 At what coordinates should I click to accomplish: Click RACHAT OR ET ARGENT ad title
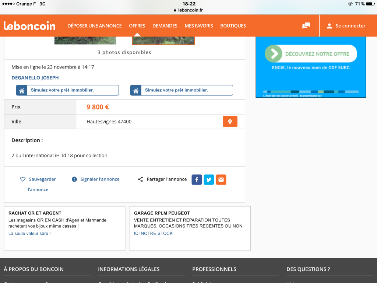[35, 213]
